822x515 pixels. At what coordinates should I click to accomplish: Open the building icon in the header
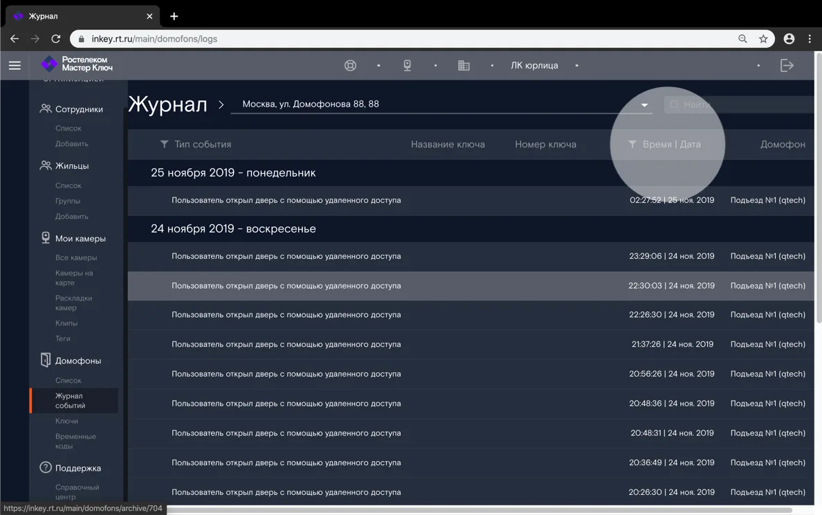pyautogui.click(x=464, y=66)
